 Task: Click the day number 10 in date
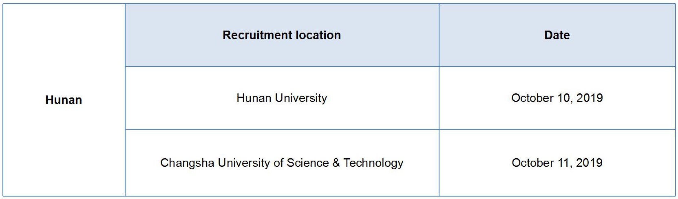click(x=564, y=98)
